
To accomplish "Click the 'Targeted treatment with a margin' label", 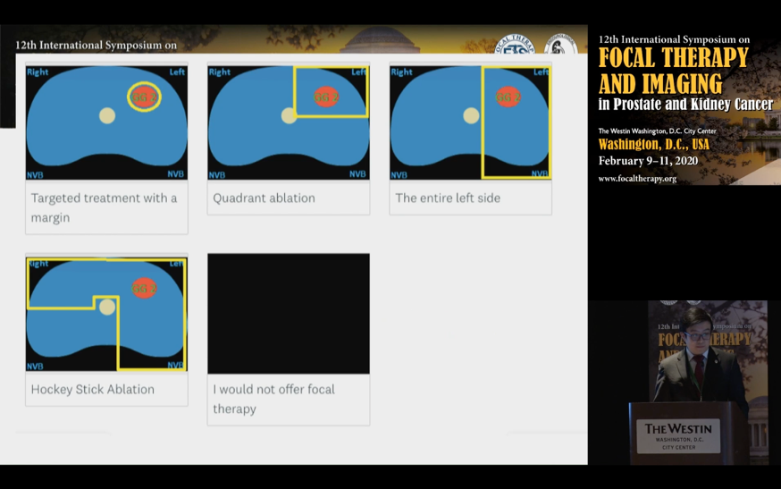I will (x=104, y=208).
